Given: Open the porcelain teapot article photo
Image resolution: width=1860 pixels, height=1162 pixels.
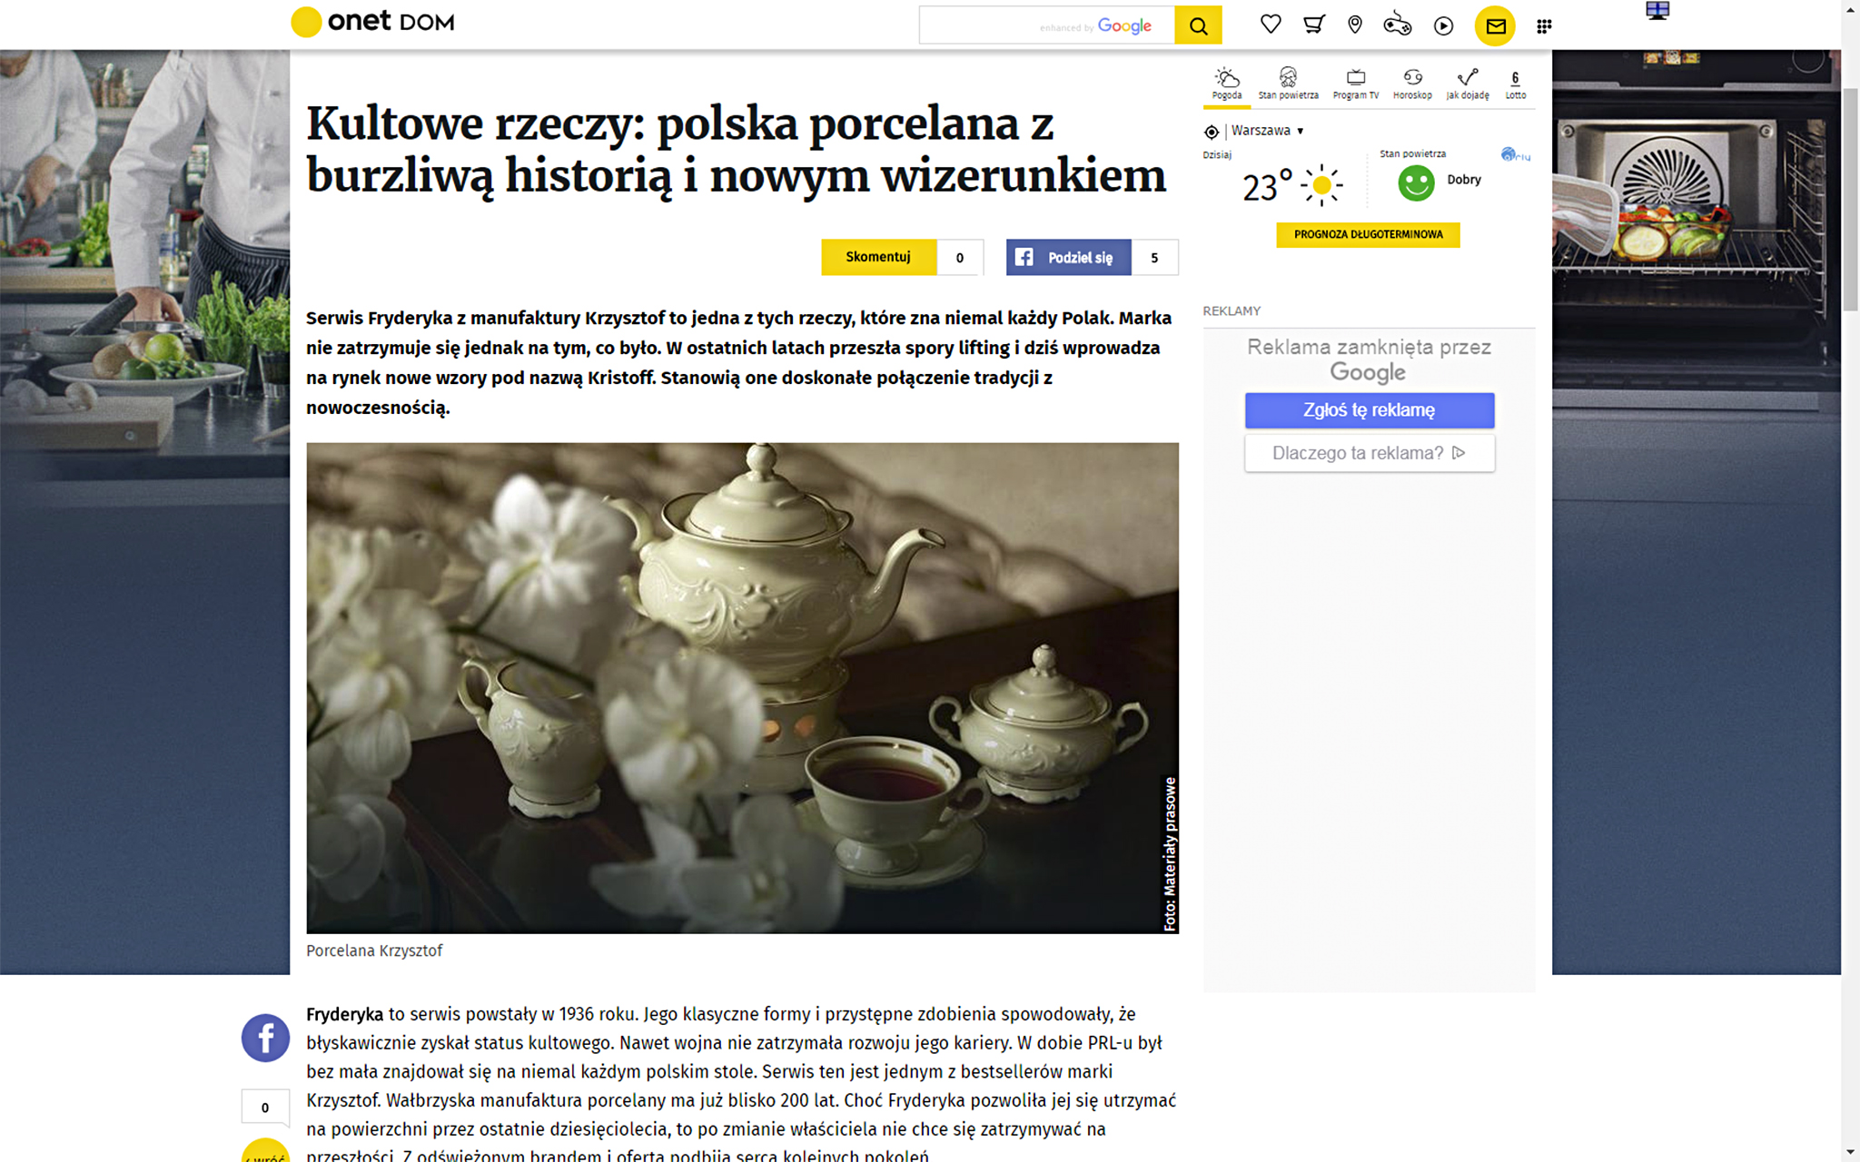Looking at the screenshot, I should pyautogui.click(x=742, y=687).
